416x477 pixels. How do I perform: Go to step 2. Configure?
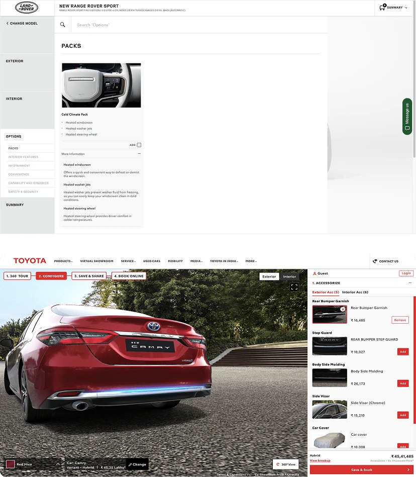51,276
